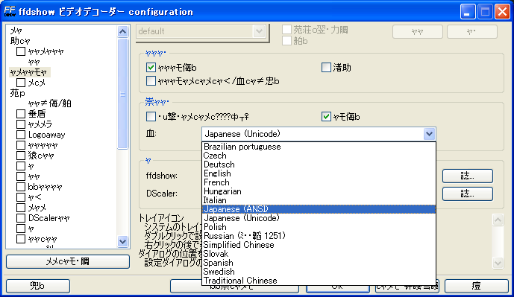Toggle the disabled 舶b checkbox near top
514x297 pixels.
286,40
